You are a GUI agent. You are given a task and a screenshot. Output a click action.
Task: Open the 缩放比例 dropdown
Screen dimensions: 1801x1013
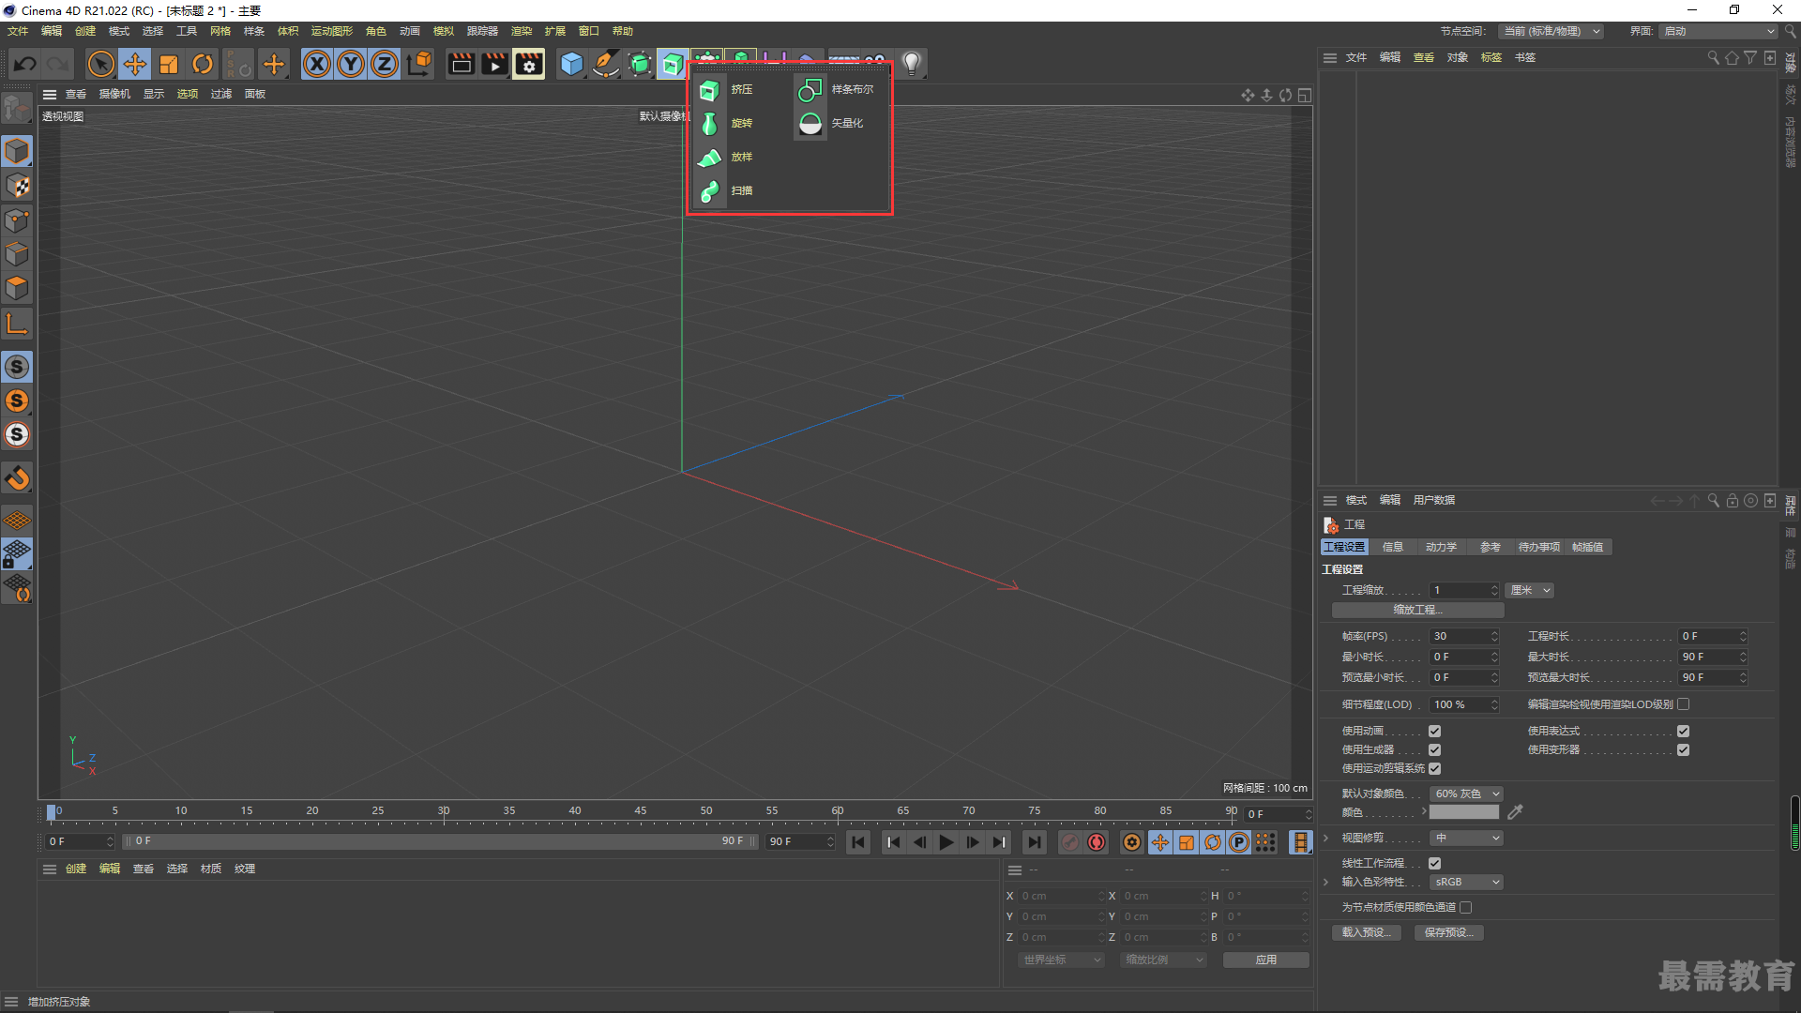(x=1163, y=960)
